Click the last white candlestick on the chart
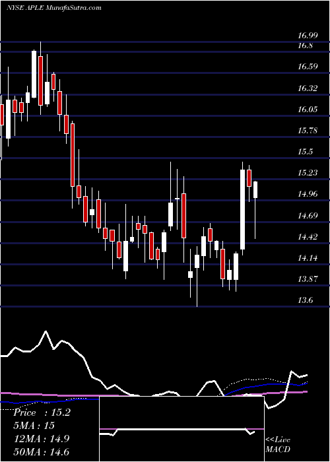 (255, 190)
